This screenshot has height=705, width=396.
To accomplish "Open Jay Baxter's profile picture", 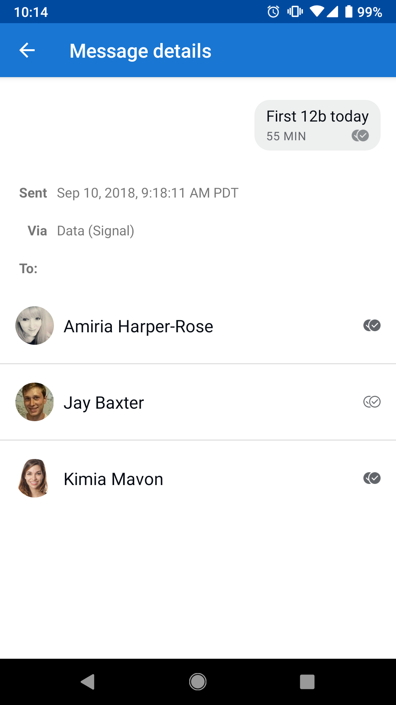I will coord(34,402).
